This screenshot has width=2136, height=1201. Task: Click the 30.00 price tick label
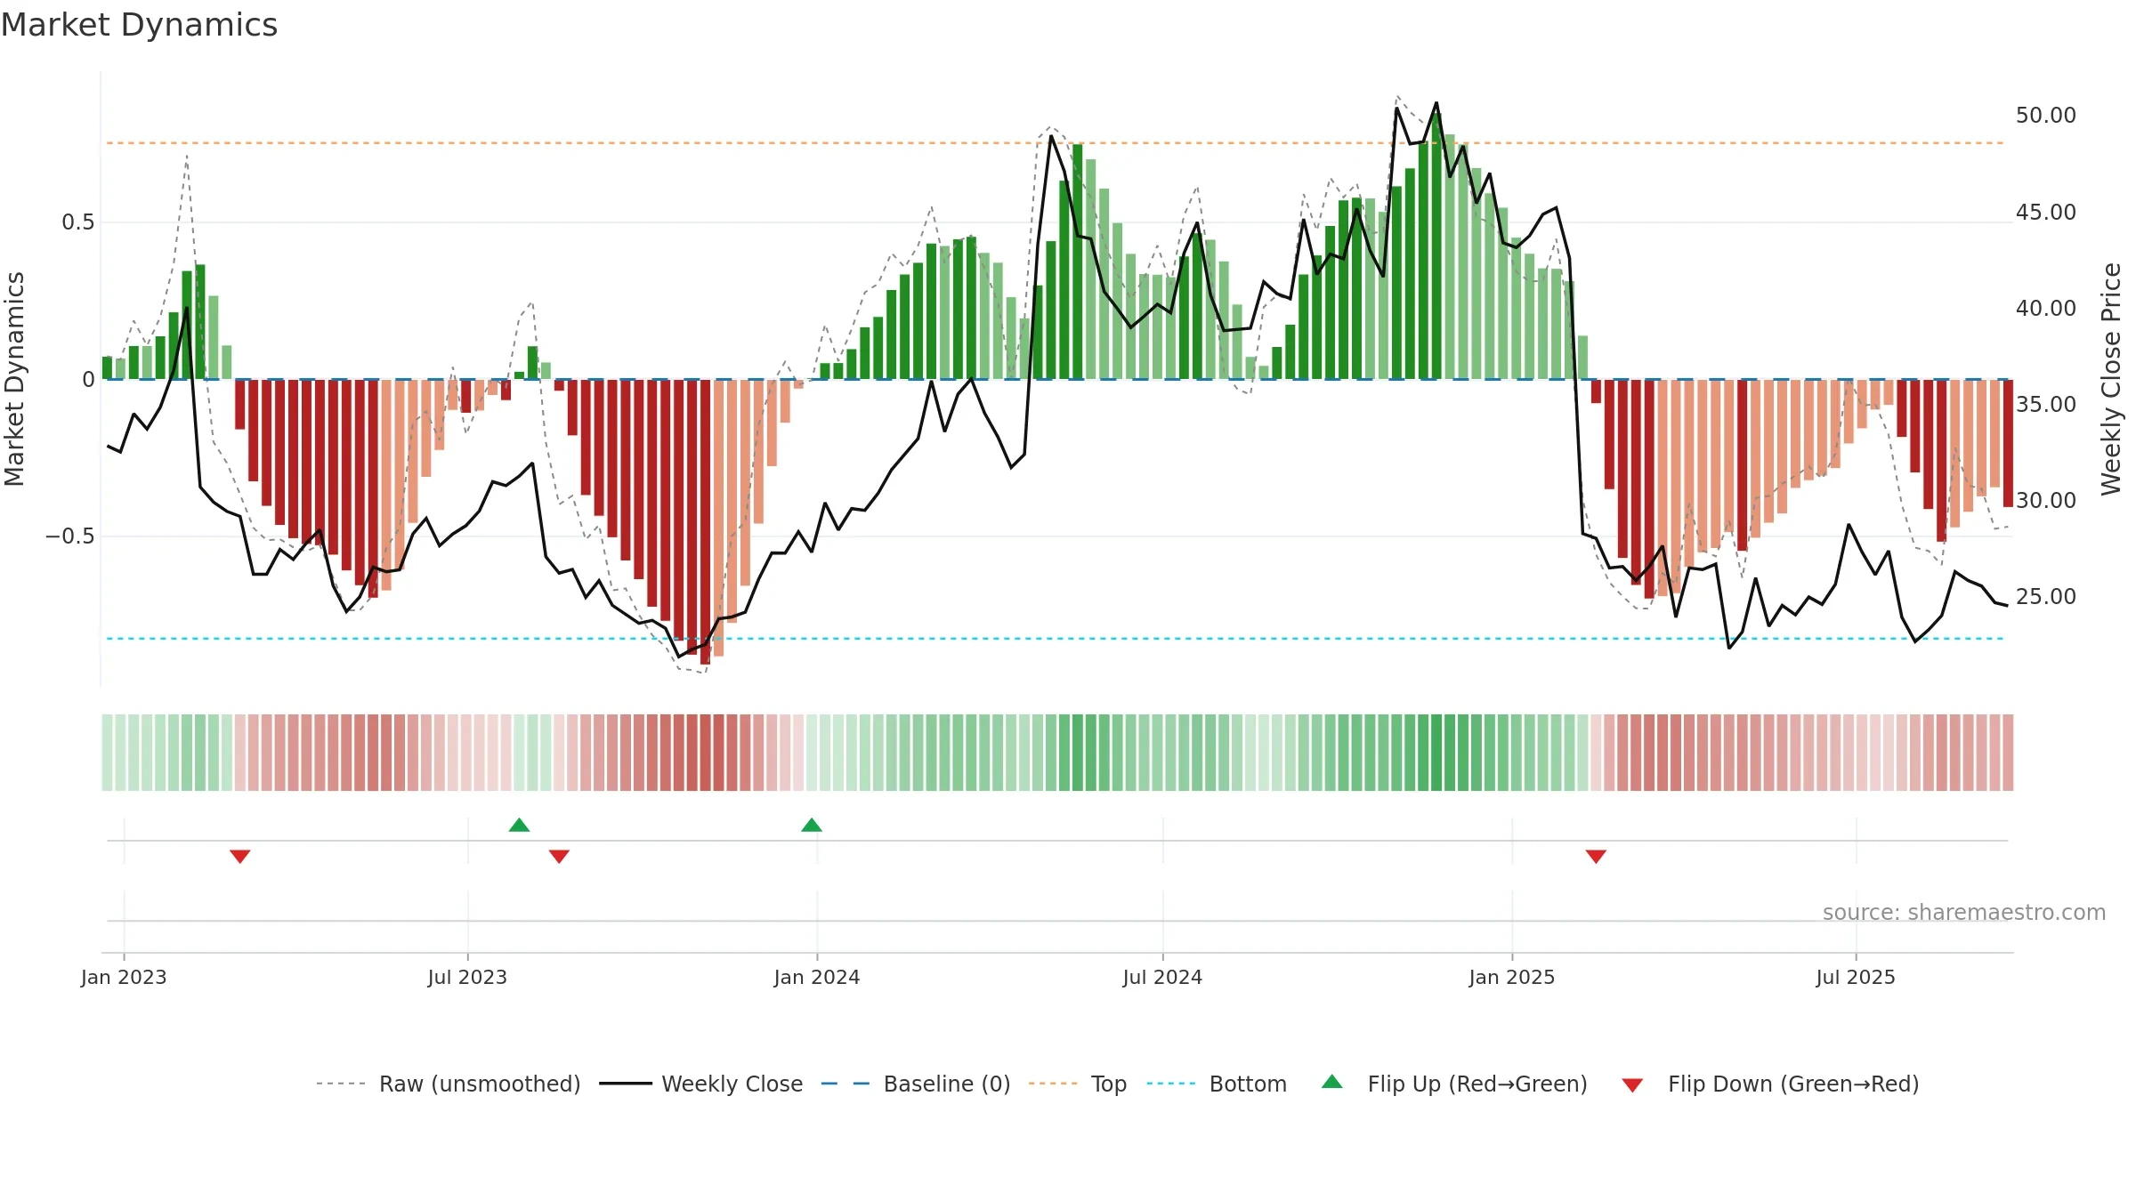pyautogui.click(x=2046, y=501)
